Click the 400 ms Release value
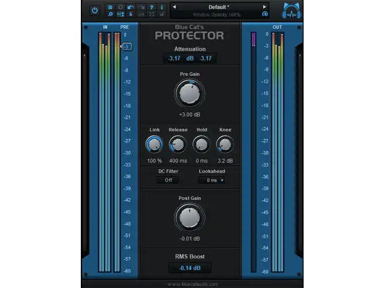The width and height of the screenshot is (385, 288). click(x=178, y=161)
